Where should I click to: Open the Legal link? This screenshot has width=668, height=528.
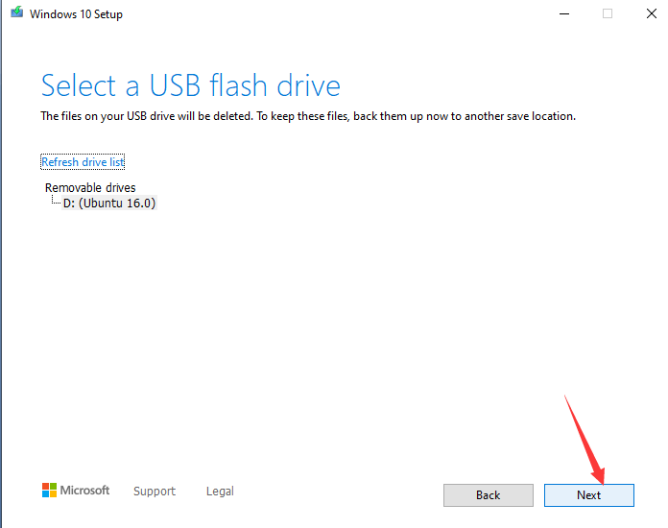click(220, 492)
